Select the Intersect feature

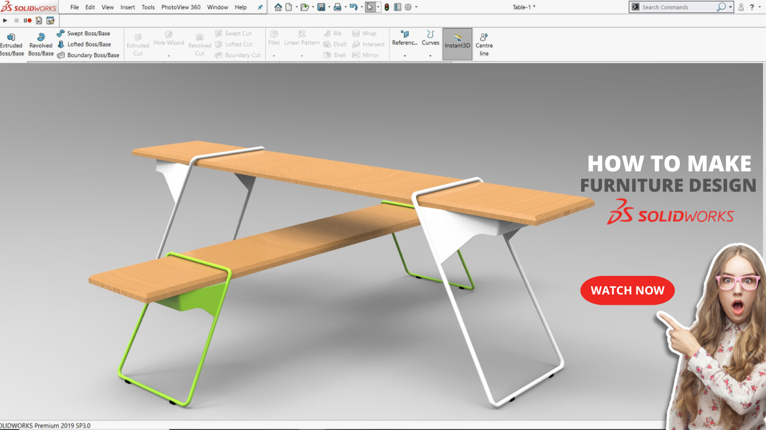(x=369, y=44)
